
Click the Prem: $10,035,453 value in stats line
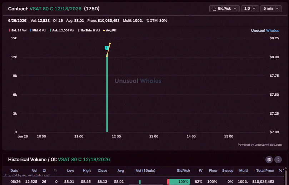coord(103,21)
